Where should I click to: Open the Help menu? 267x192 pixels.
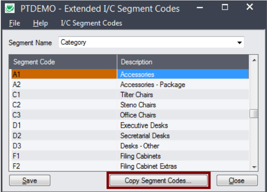40,23
